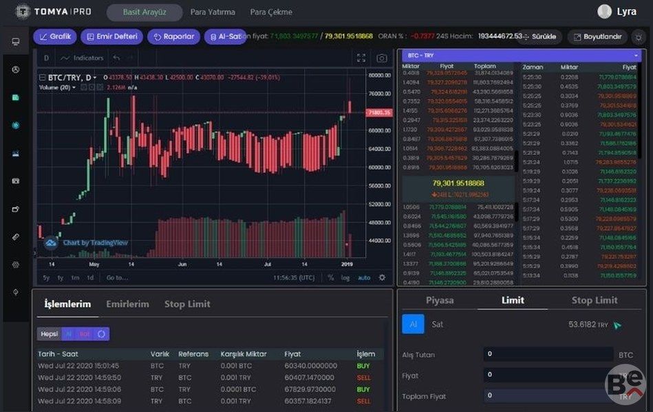Image resolution: width=653 pixels, height=412 pixels.
Task: Select Stop Limit tab in order form
Action: (595, 300)
